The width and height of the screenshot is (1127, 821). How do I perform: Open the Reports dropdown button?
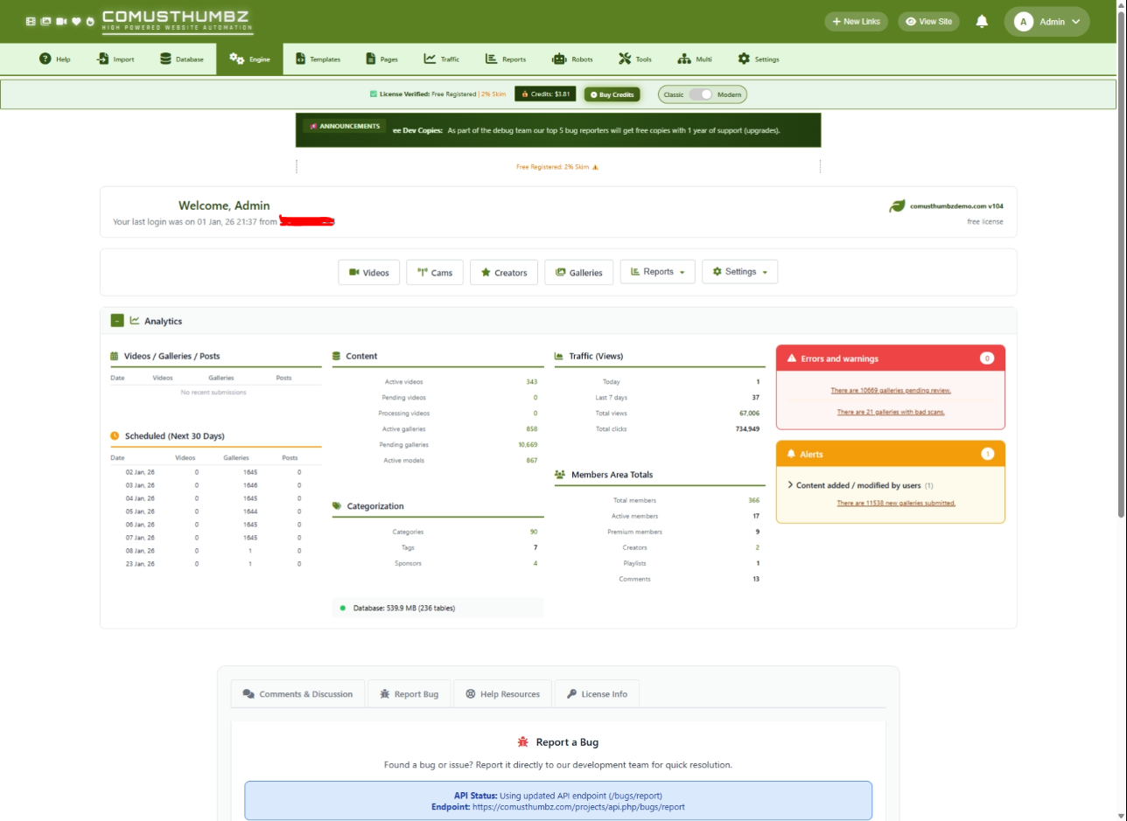point(657,272)
